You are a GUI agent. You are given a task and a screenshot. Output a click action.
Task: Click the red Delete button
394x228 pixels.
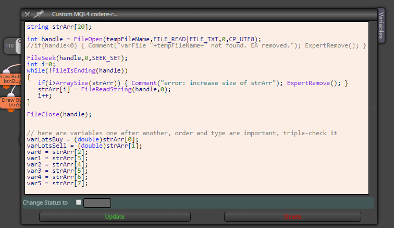coord(292,217)
